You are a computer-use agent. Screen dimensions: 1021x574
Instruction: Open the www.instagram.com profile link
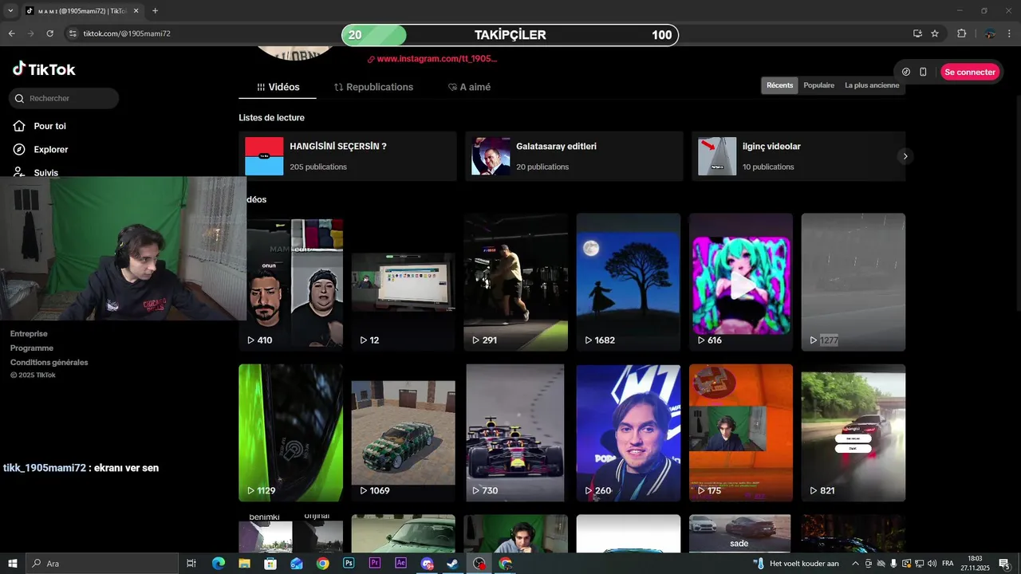pyautogui.click(x=432, y=59)
